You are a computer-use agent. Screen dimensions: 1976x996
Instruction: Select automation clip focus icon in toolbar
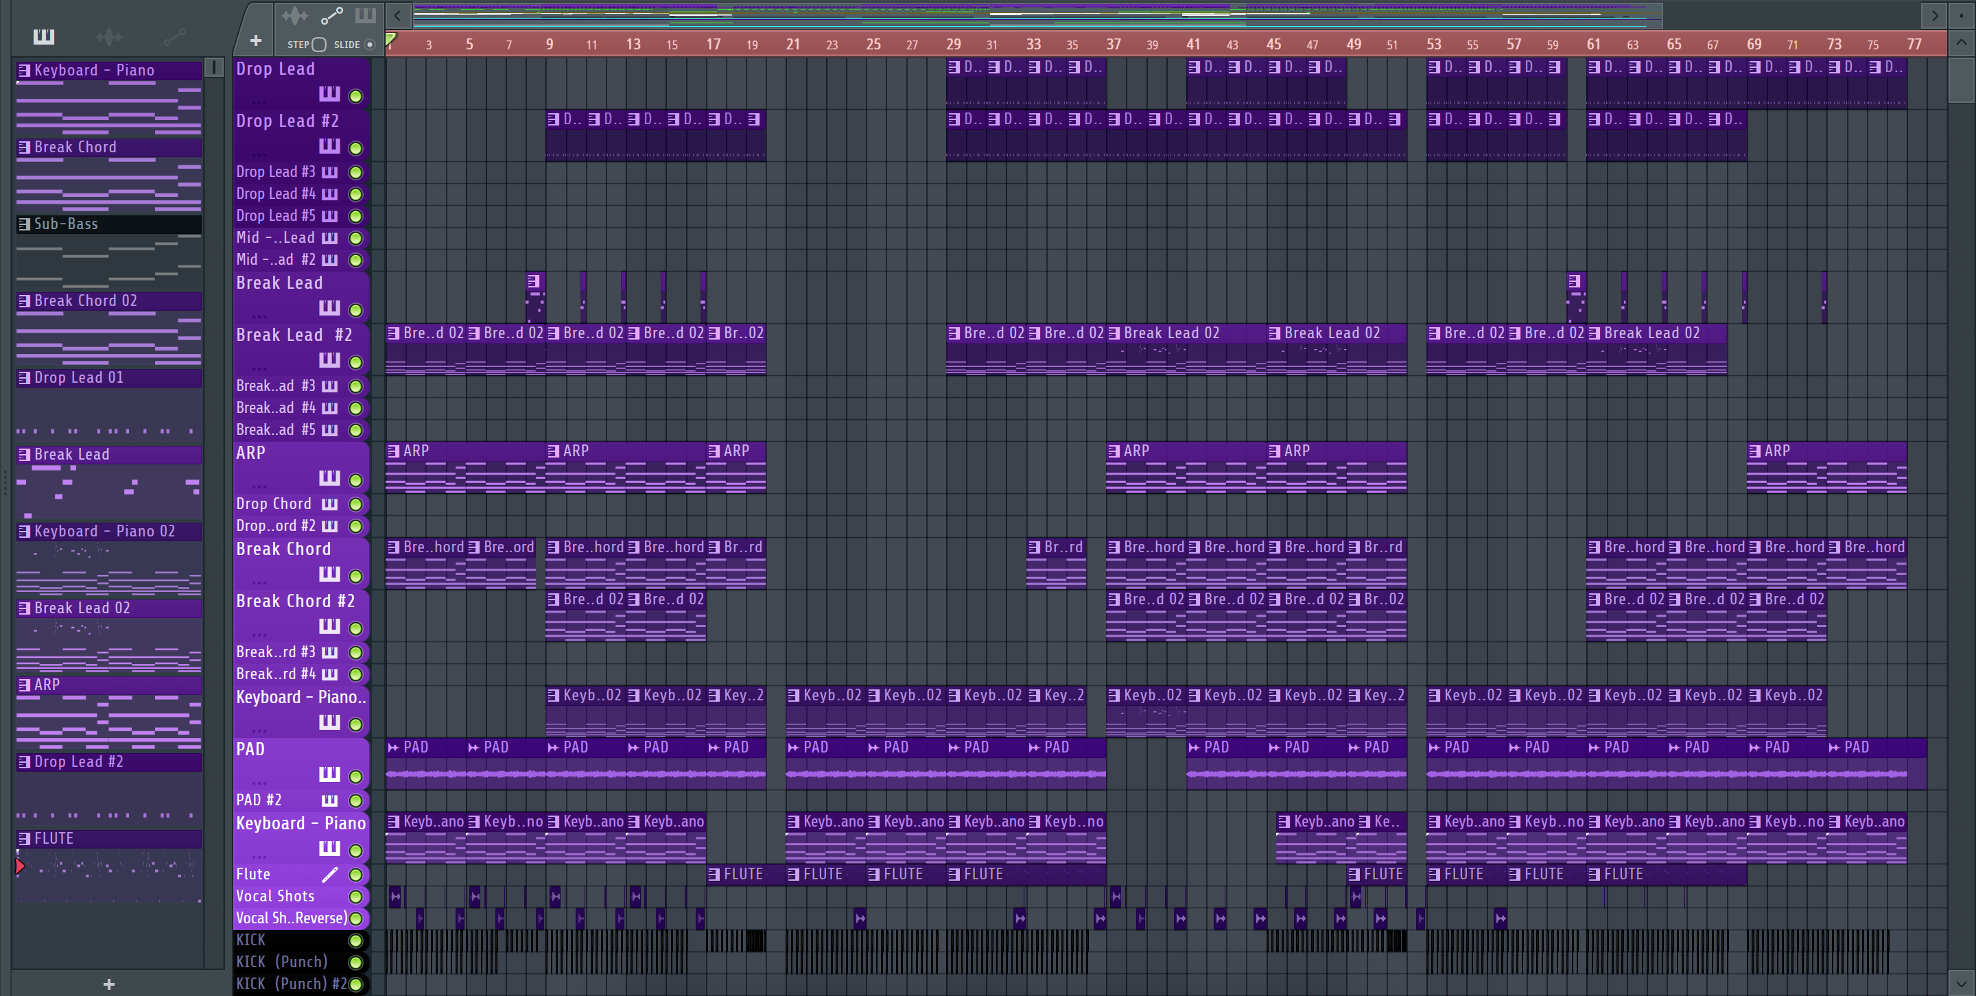331,15
